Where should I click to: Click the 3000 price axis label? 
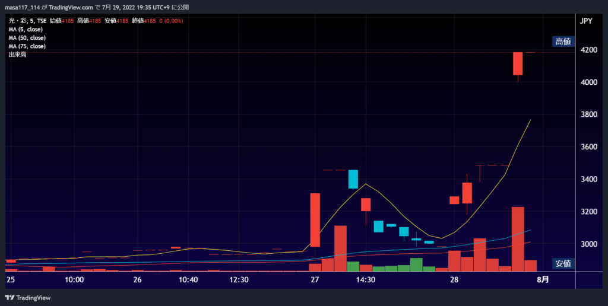tap(589, 244)
